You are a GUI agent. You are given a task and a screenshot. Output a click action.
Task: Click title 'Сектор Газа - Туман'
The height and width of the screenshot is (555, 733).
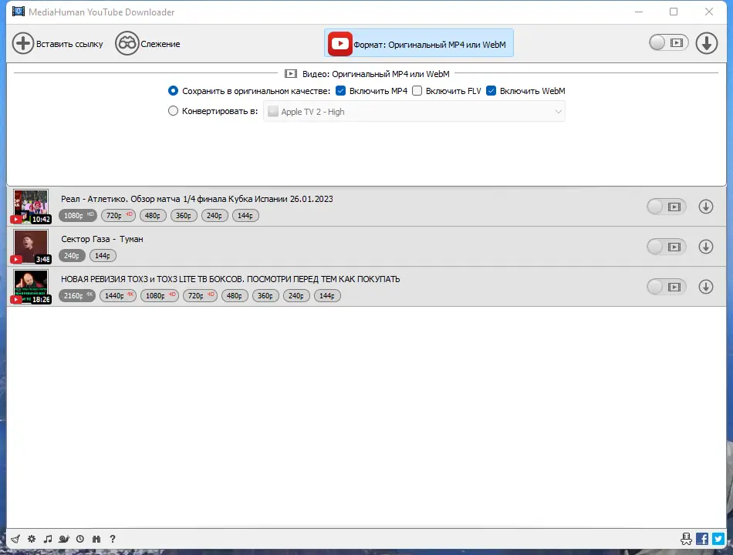click(x=102, y=239)
